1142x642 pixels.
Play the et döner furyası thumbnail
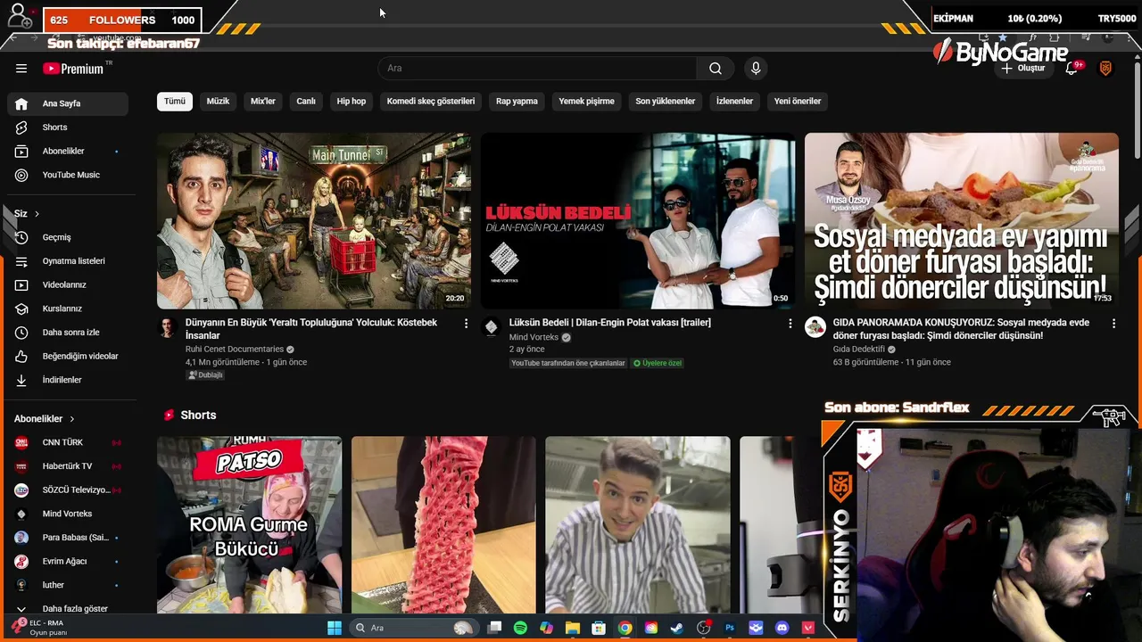(x=962, y=221)
